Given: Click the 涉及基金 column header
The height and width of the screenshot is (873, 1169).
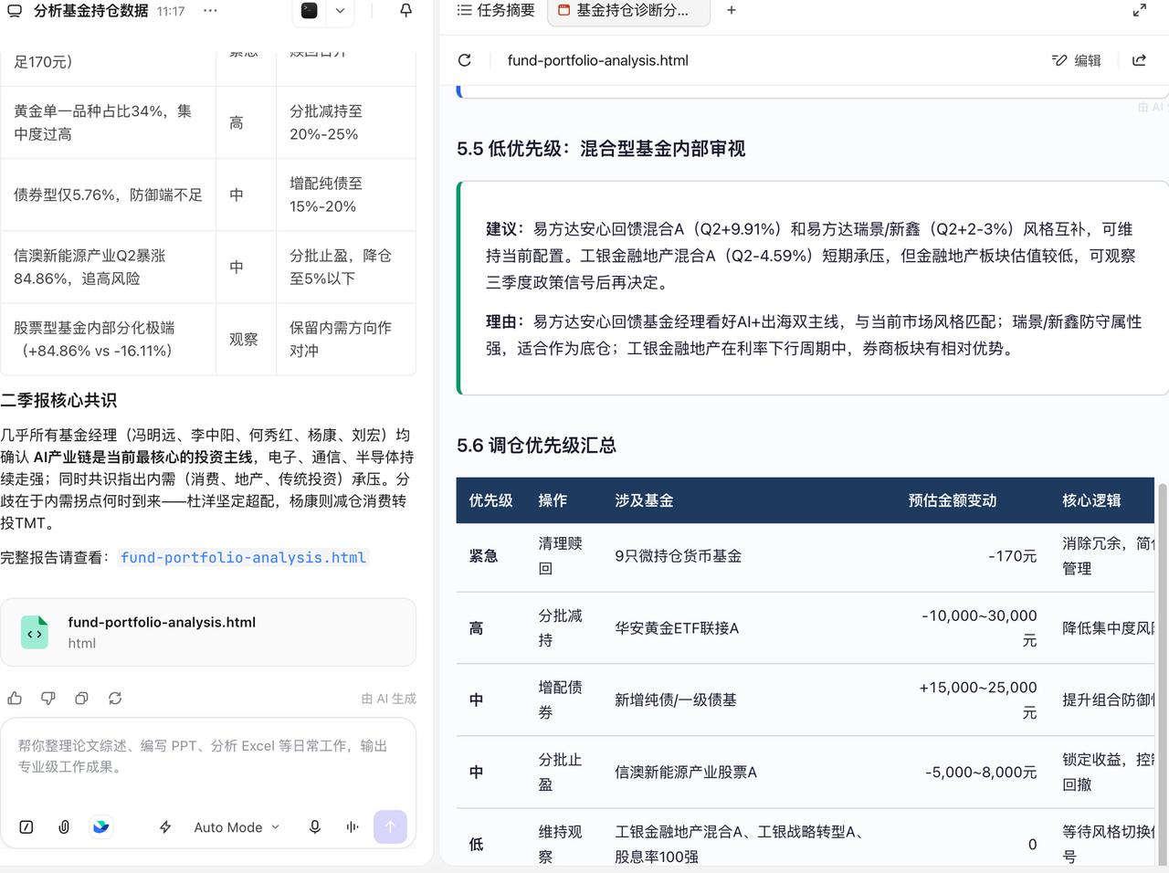Looking at the screenshot, I should point(644,500).
